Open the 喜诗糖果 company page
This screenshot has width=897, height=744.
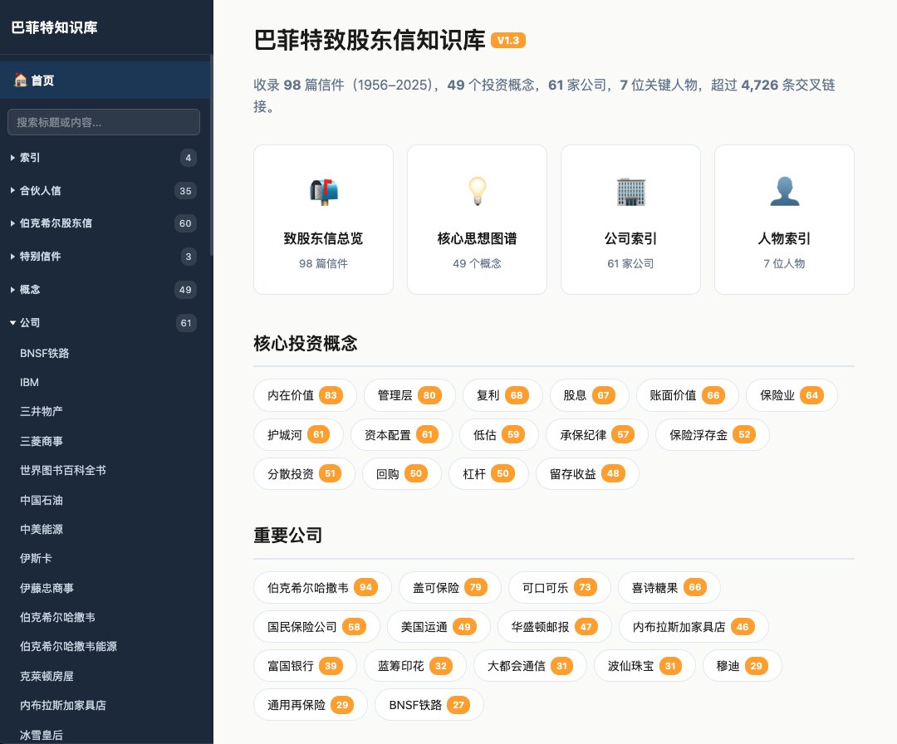(x=669, y=587)
